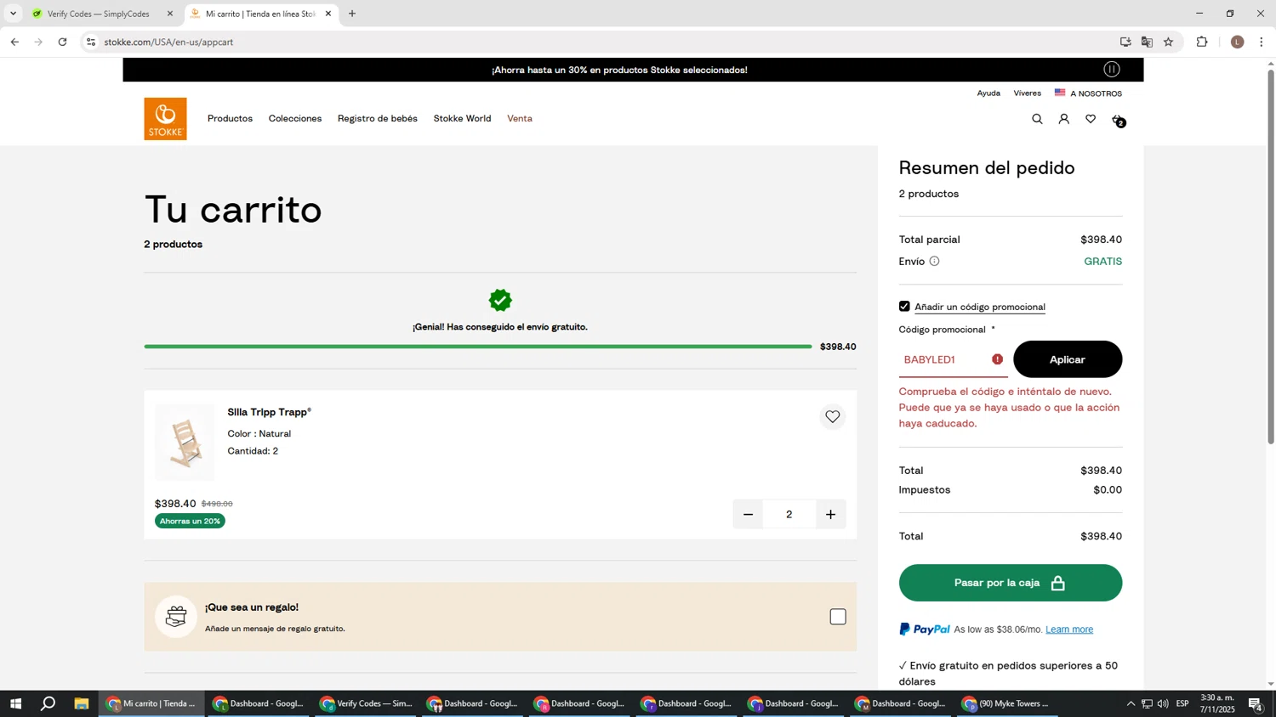Click the top promo banner text
The image size is (1276, 717).
pos(619,70)
